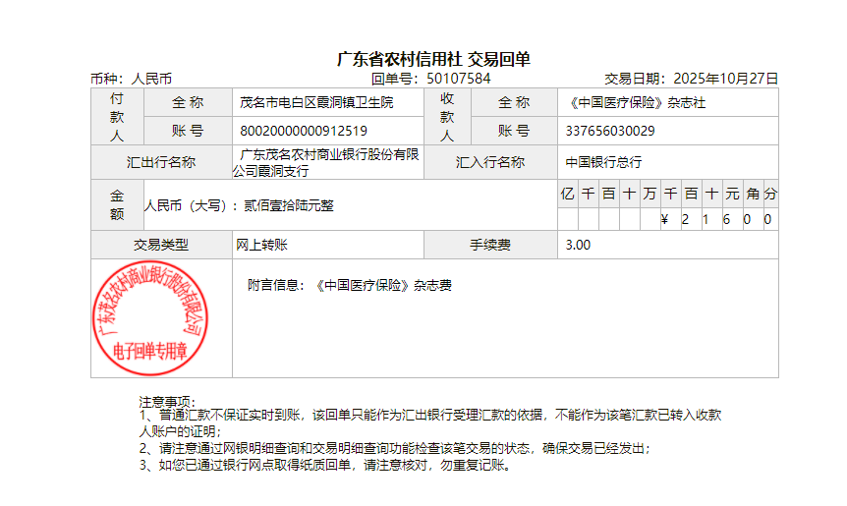Click the receiving bank 中国银行总行

[603, 162]
